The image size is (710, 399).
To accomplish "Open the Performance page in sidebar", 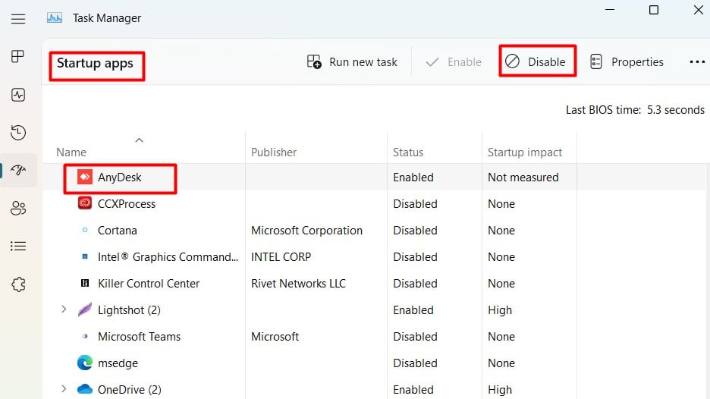I will click(x=18, y=95).
